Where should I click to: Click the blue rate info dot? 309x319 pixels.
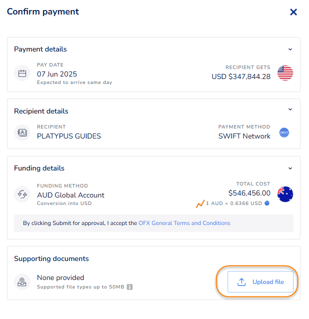pyautogui.click(x=267, y=203)
